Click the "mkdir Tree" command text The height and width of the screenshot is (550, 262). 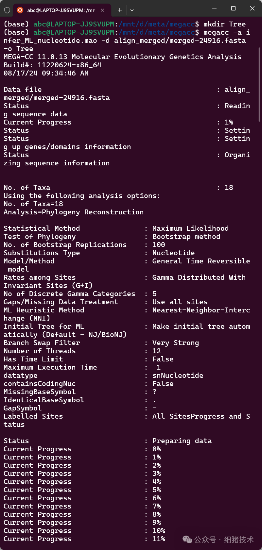[x=224, y=24]
